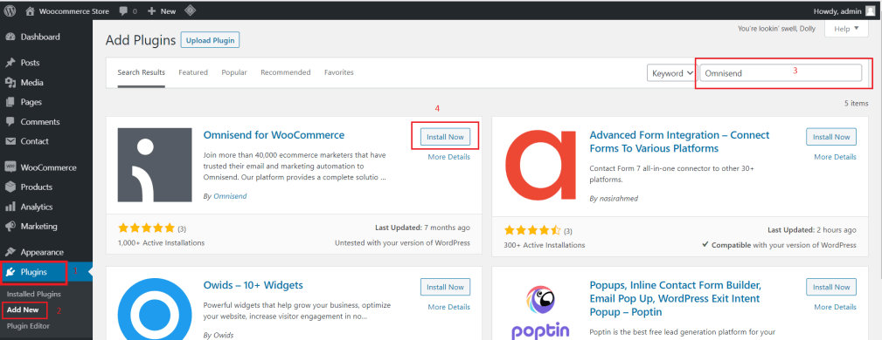This screenshot has height=340, width=882.
Task: Install Poptin plugin now
Action: (x=831, y=287)
